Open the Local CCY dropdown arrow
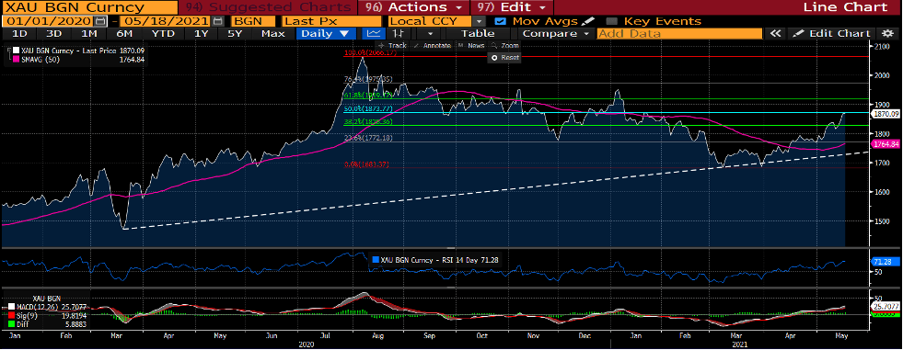Viewport: 903px width, 350px height. pyautogui.click(x=480, y=21)
